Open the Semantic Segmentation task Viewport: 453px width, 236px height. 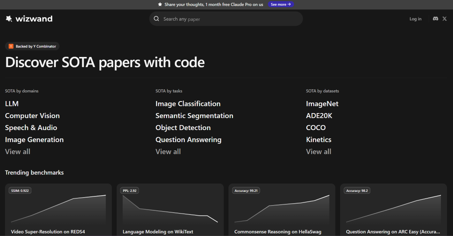point(194,116)
